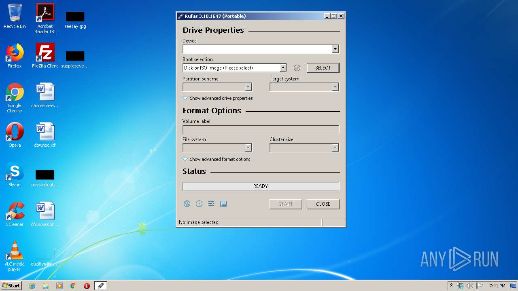Screen dimensions: 518x291
Task: Select the novstudent file on desktop
Action: point(45,178)
